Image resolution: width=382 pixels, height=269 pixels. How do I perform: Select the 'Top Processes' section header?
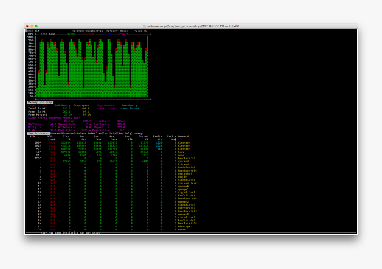coord(39,133)
